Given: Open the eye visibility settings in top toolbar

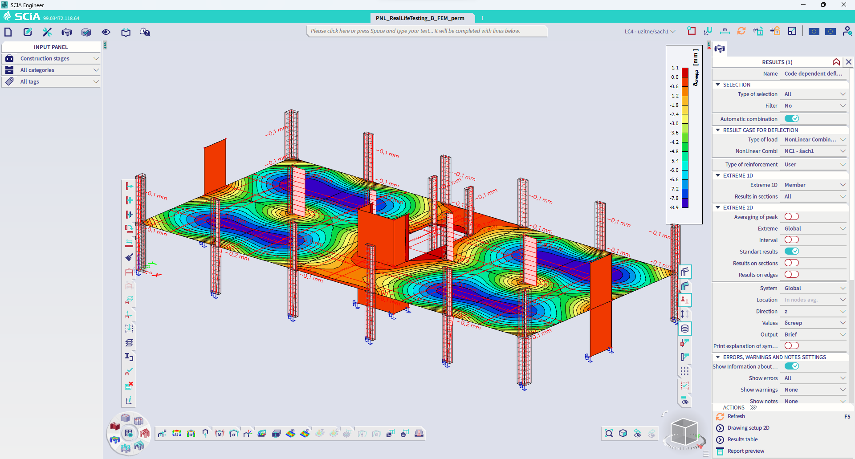Looking at the screenshot, I should coord(106,32).
